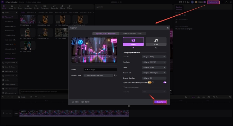Image resolution: width=233 pixels, height=126 pixels.
Task: Open the Arquivo menu
Action: 21,2
